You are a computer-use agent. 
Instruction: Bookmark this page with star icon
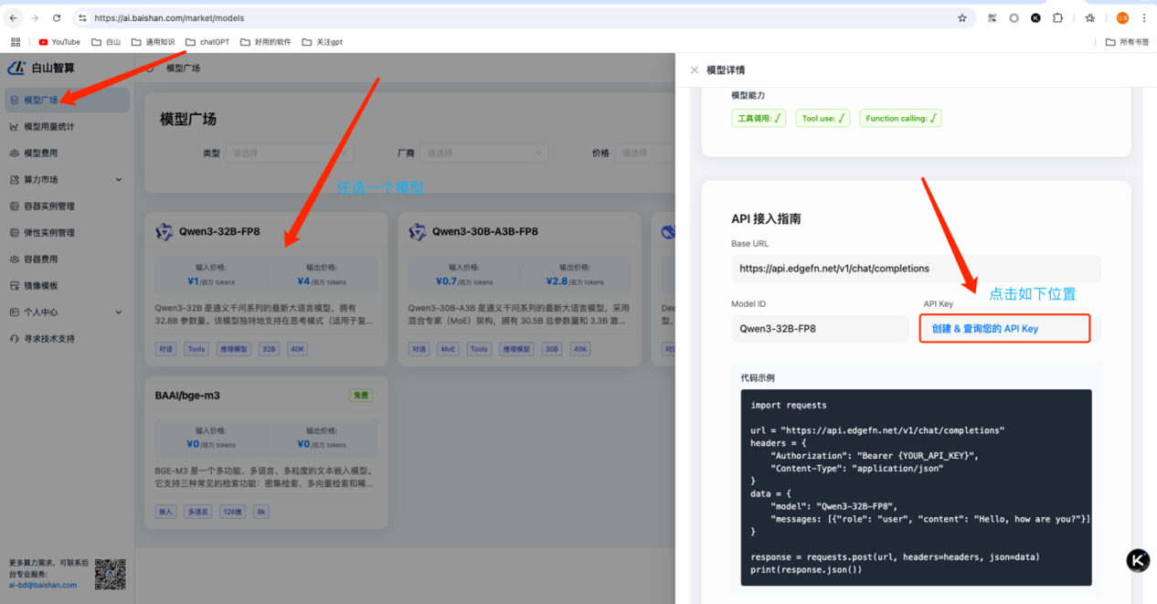click(962, 18)
